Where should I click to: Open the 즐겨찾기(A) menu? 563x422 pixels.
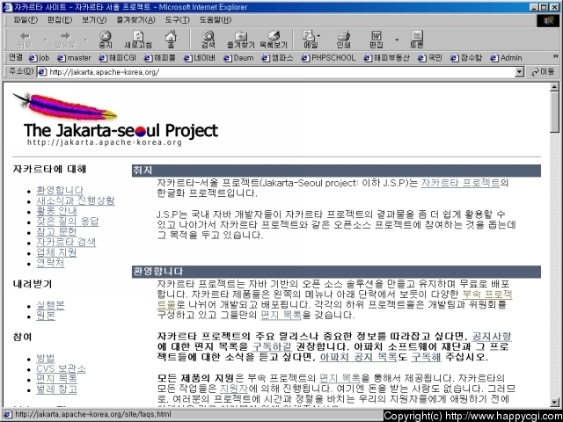pyautogui.click(x=135, y=20)
